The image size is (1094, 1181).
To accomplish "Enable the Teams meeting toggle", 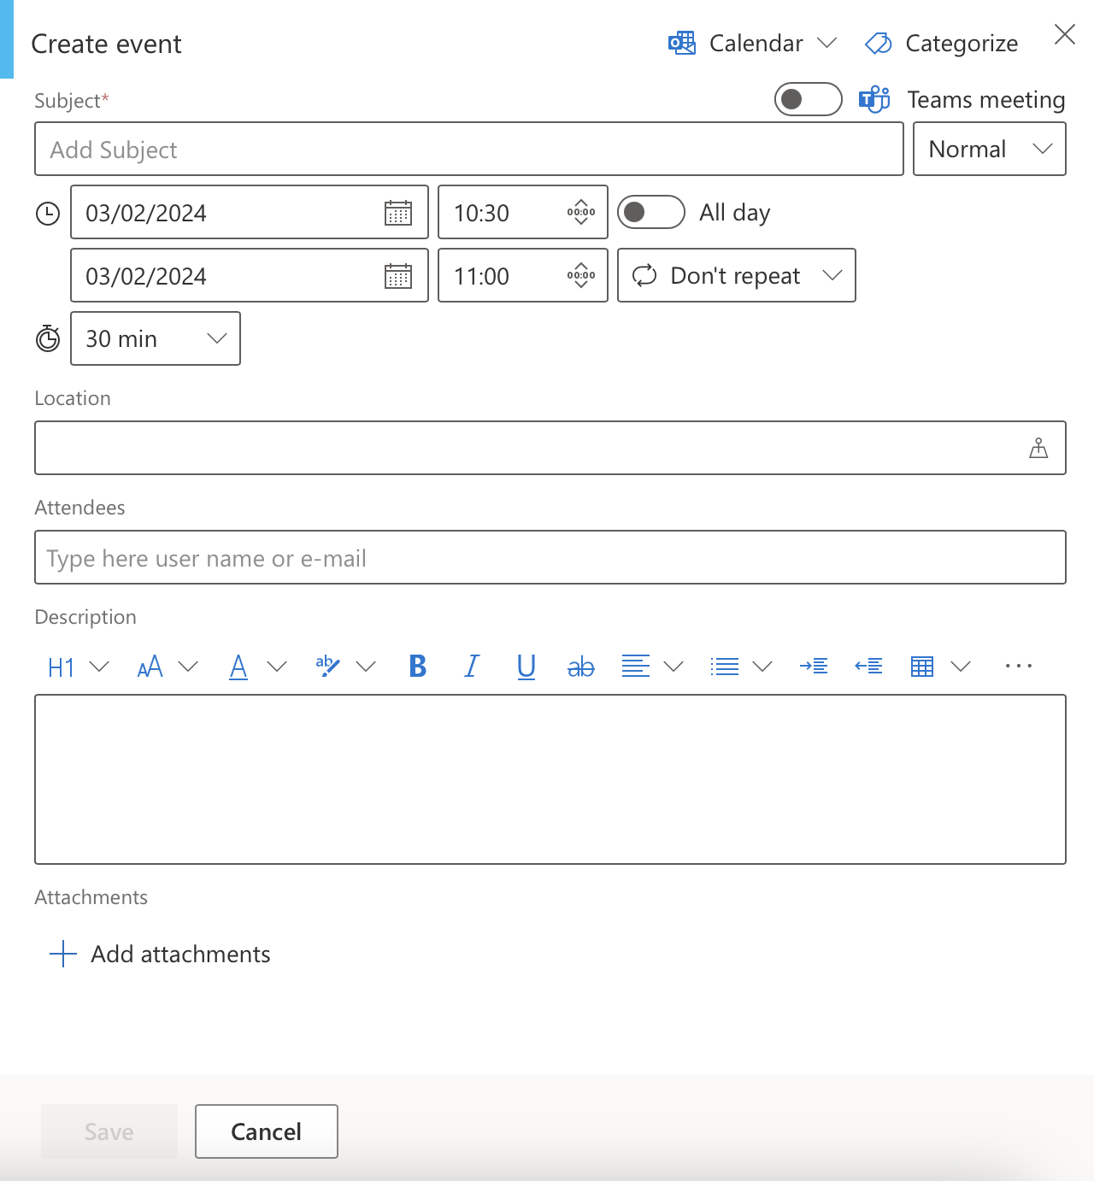I will (x=807, y=99).
